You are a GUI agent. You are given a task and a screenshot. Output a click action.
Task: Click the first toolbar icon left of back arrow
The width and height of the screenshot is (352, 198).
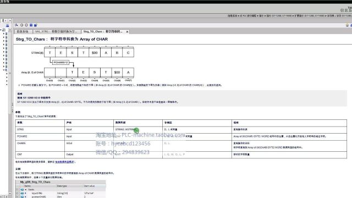[x=16, y=25]
